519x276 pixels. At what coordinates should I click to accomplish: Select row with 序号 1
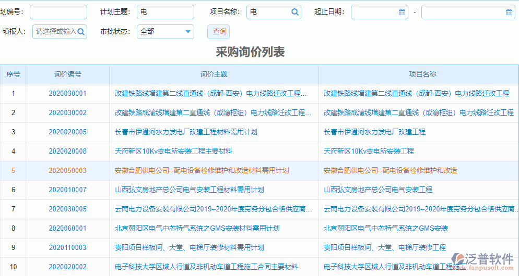coord(259,93)
